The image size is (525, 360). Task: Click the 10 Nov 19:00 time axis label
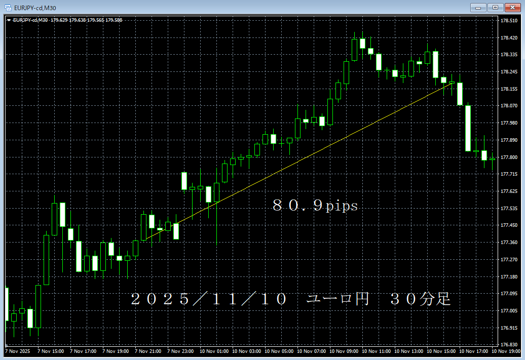pos(506,351)
